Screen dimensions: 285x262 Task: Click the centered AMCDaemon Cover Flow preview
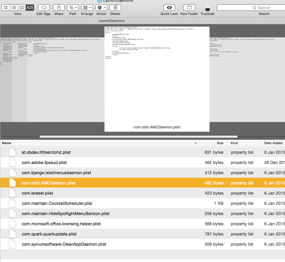(x=157, y=79)
